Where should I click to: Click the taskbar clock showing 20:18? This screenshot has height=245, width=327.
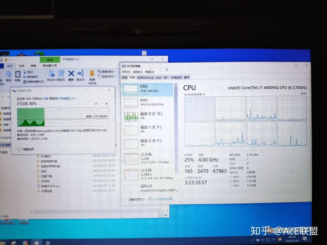click(x=292, y=239)
